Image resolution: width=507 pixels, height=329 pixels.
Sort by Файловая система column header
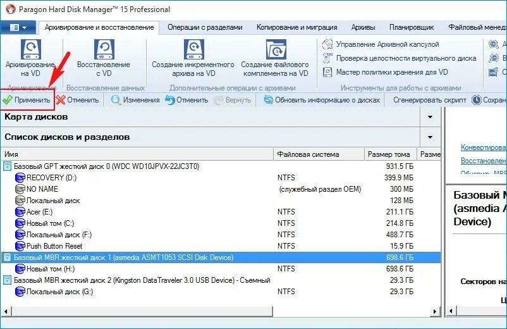319,154
